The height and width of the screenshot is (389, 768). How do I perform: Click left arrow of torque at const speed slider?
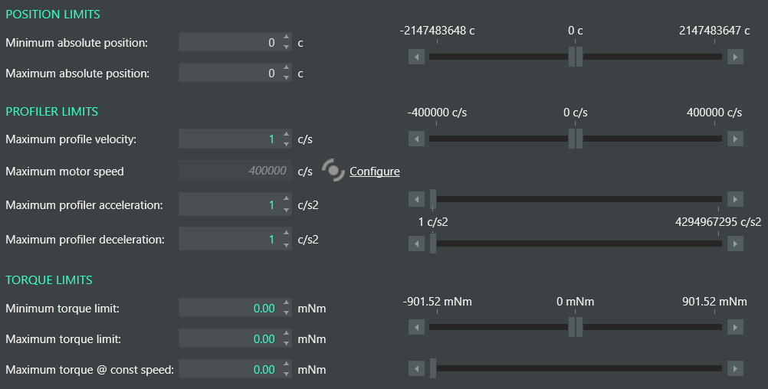pyautogui.click(x=416, y=368)
